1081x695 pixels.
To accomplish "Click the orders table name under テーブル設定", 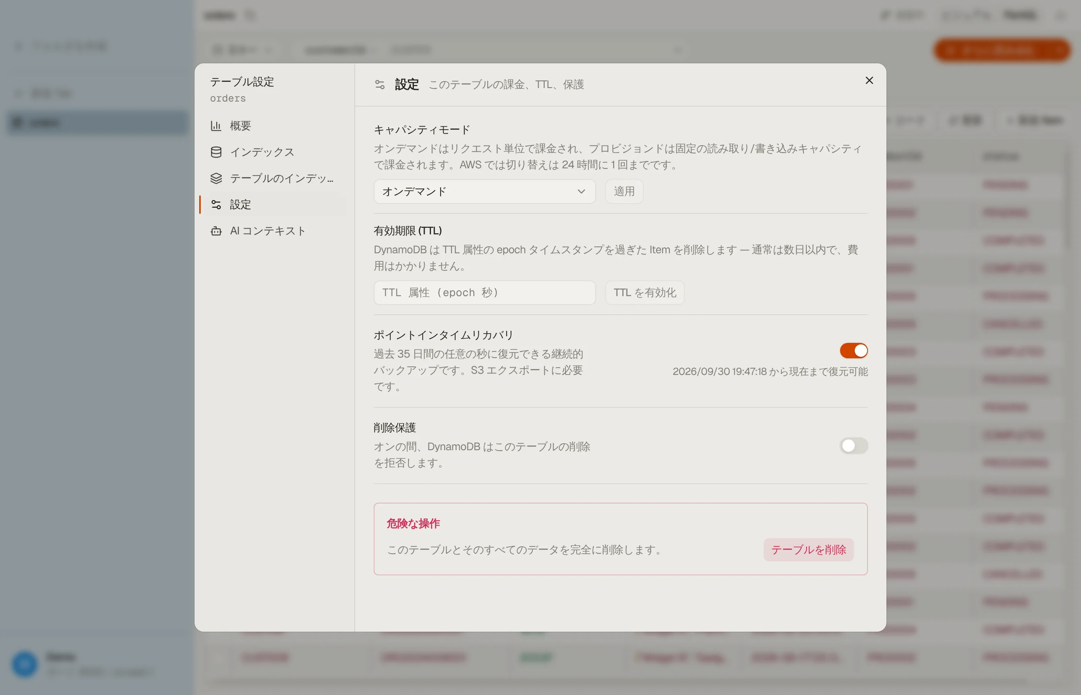I will 228,98.
